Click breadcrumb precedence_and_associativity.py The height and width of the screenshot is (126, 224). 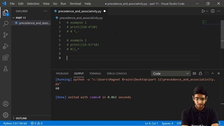coord(81,18)
